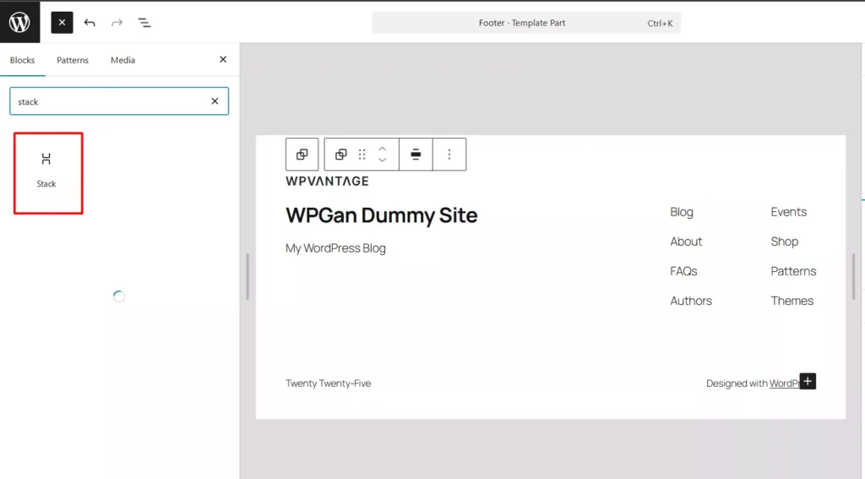The width and height of the screenshot is (865, 479).
Task: Click the Blog footer link
Action: (x=682, y=212)
